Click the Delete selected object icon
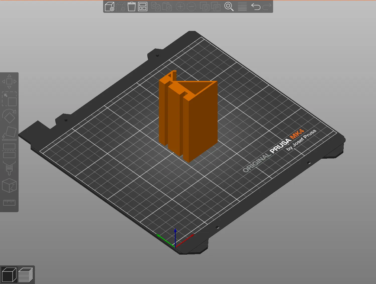This screenshot has height=284, width=376. pos(120,7)
